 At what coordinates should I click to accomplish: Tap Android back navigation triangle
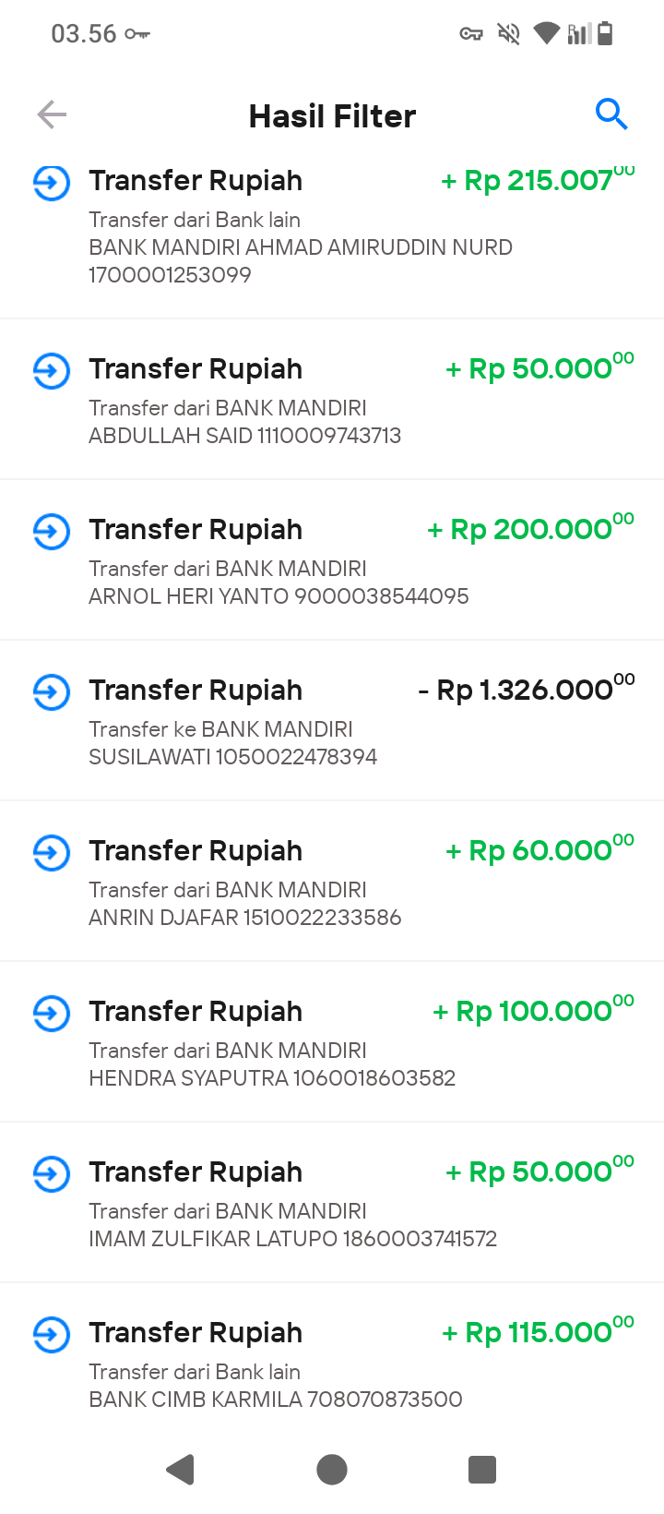181,1469
